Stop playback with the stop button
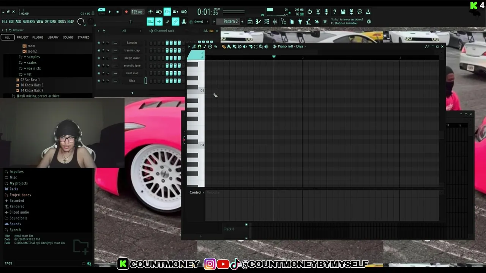The width and height of the screenshot is (486, 273). 117,12
